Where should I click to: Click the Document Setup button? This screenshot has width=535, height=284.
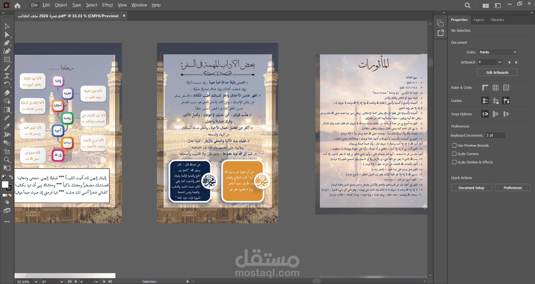(471, 188)
